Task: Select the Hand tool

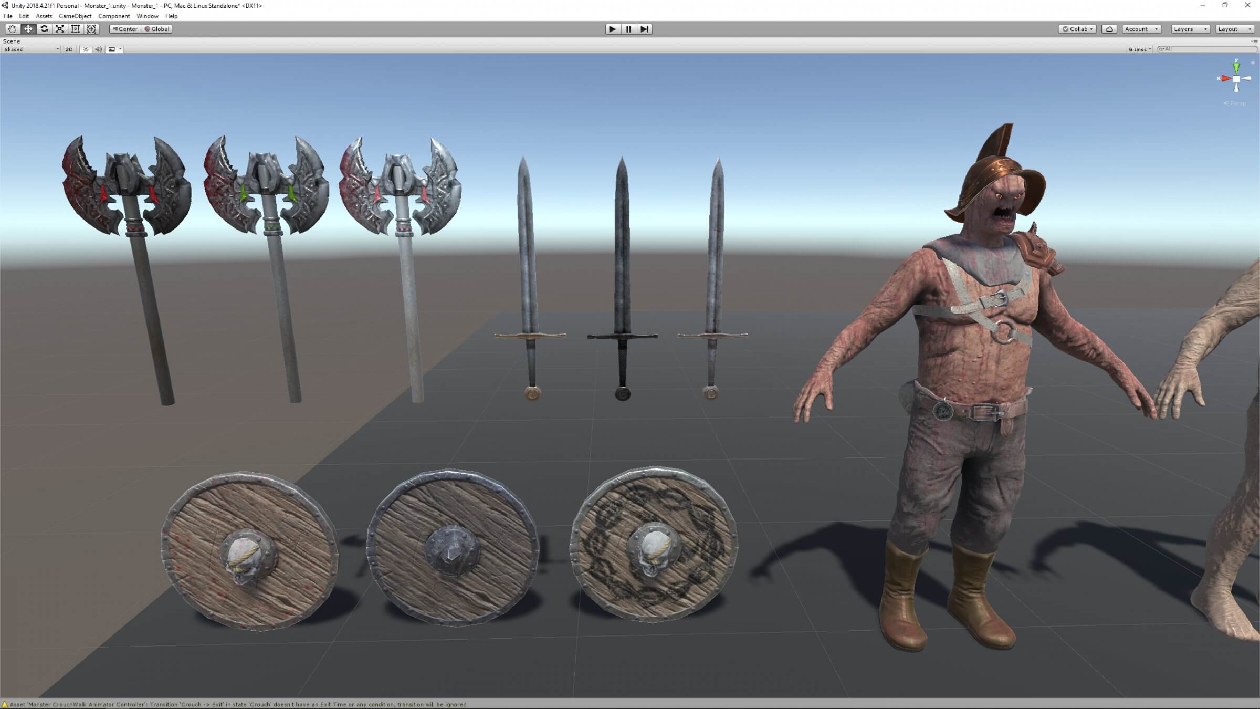Action: (12, 29)
